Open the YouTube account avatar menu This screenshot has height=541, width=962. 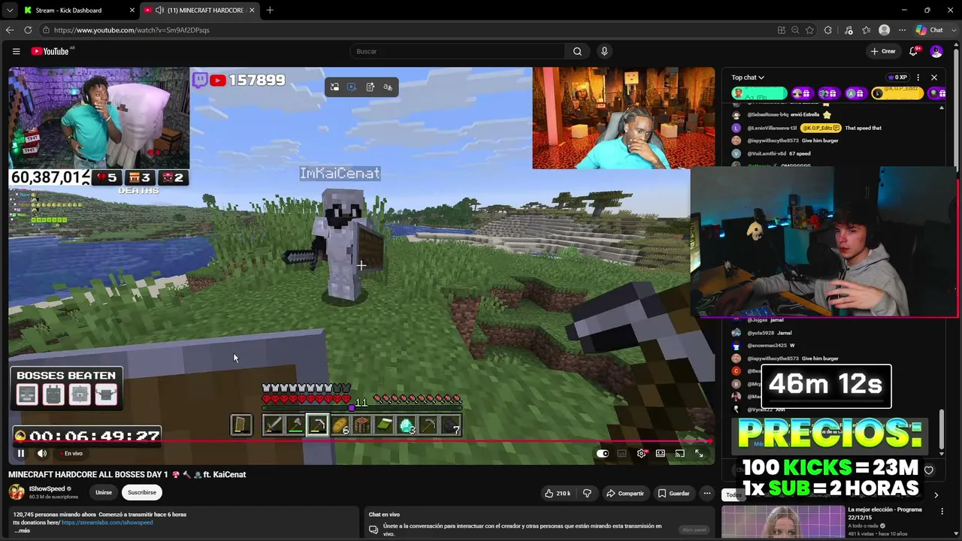tap(936, 51)
